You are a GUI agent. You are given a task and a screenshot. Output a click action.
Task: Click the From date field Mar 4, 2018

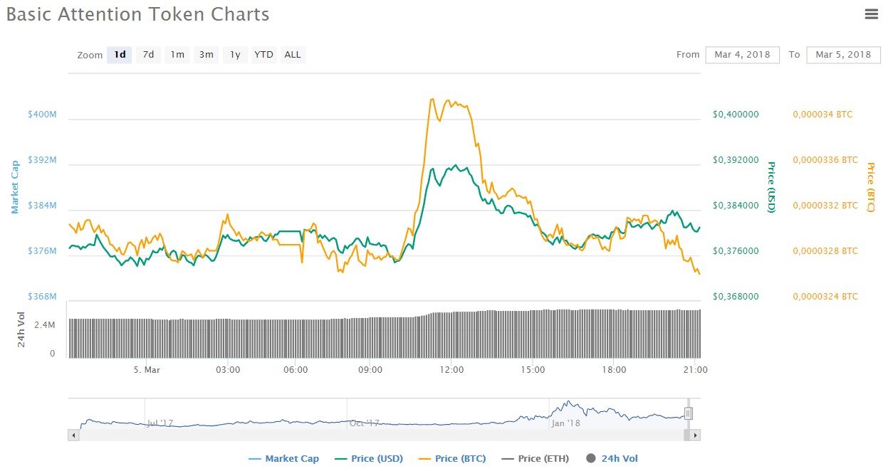tap(743, 55)
